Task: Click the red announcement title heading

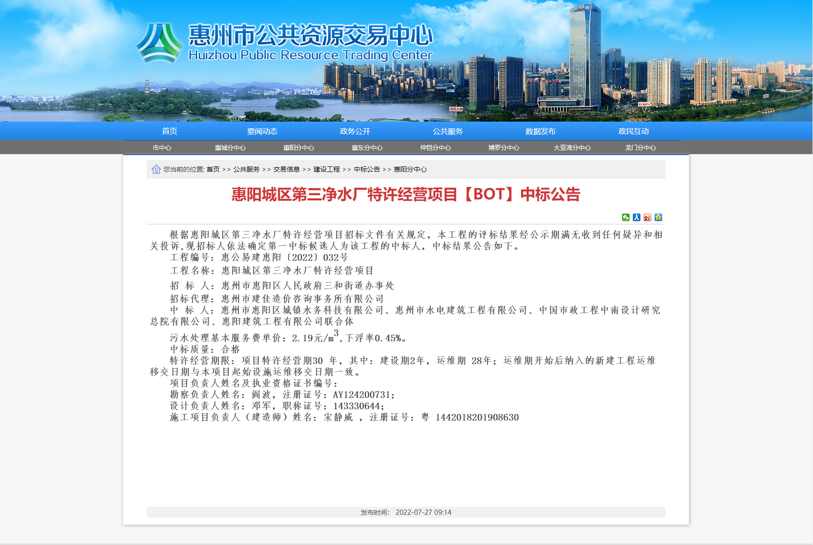Action: coord(406,194)
